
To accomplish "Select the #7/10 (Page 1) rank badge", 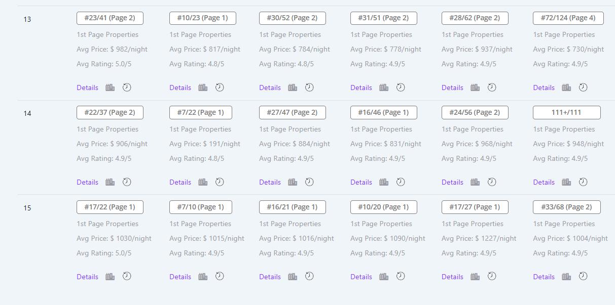I will 201,207.
